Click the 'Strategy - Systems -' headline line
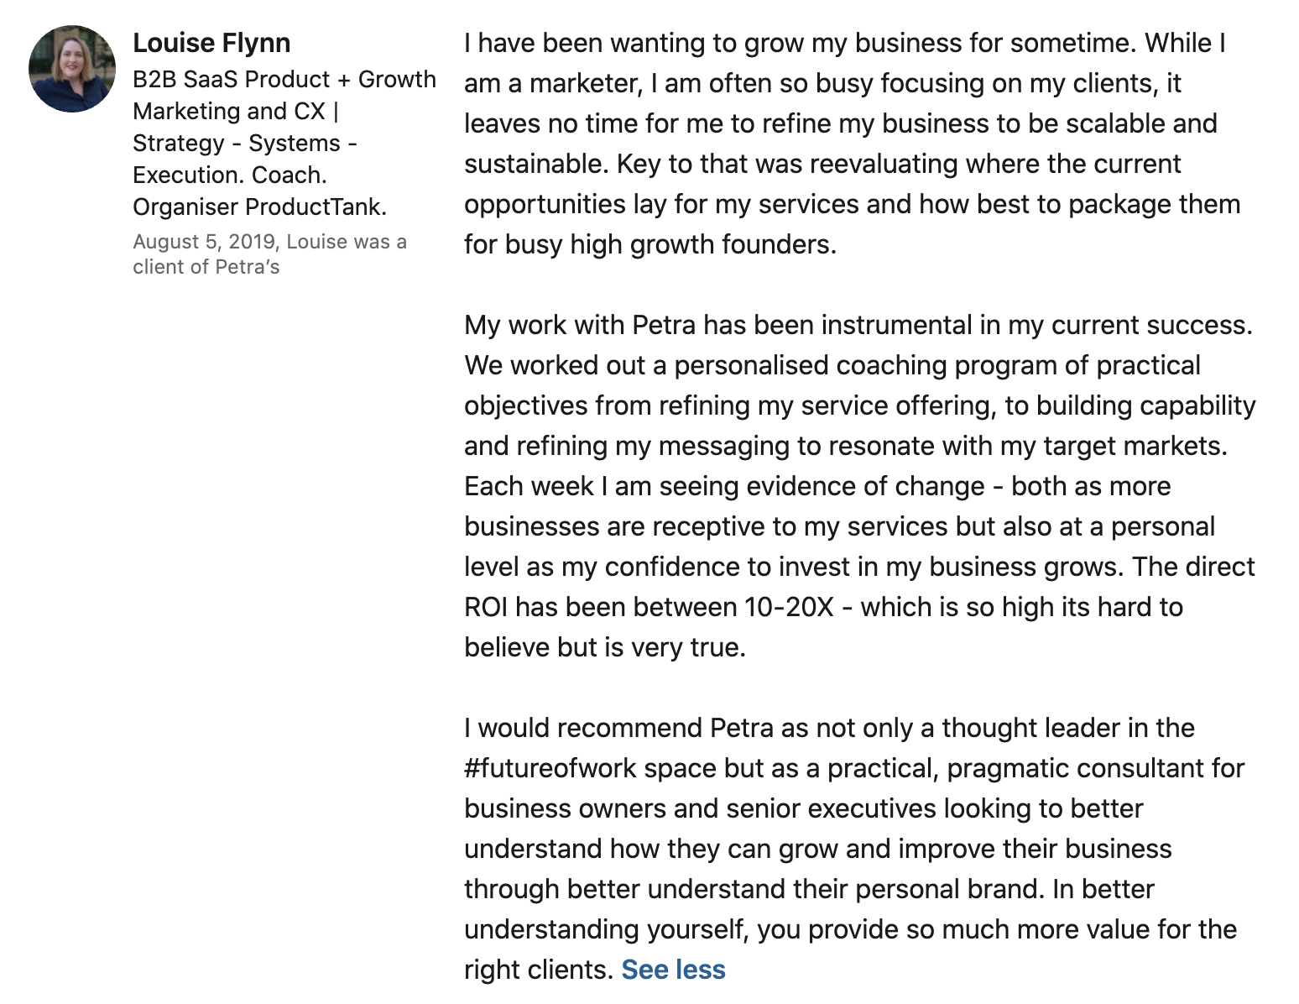The image size is (1299, 1004). pyautogui.click(x=245, y=143)
